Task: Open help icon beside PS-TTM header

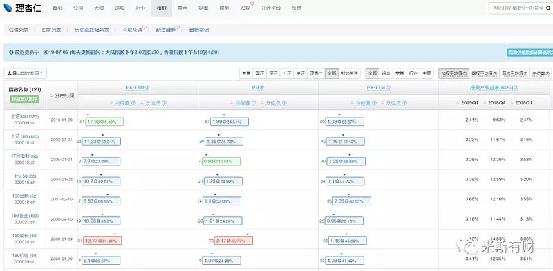Action: click(x=388, y=88)
